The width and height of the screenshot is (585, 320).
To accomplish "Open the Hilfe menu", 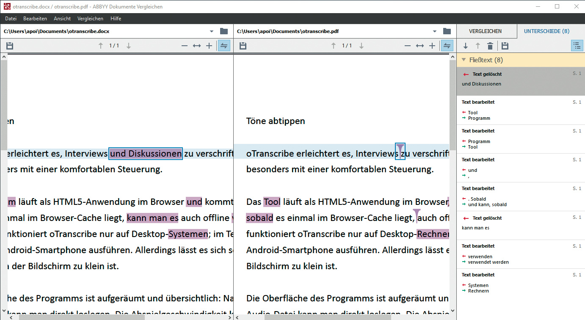I will click(x=116, y=19).
